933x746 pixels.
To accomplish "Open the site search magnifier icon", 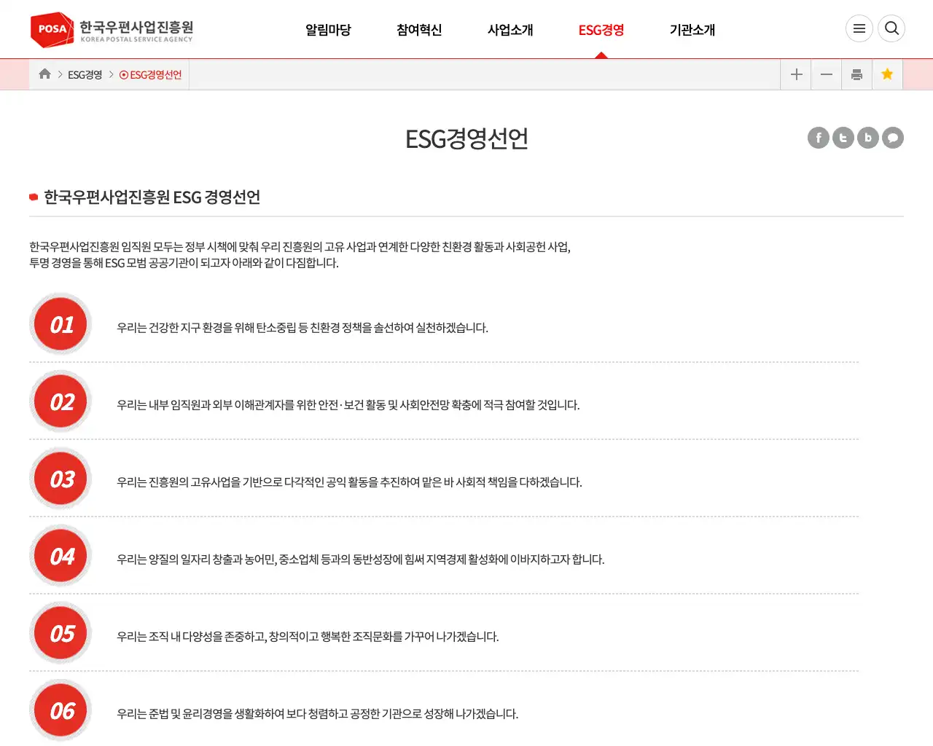I will click(x=891, y=28).
